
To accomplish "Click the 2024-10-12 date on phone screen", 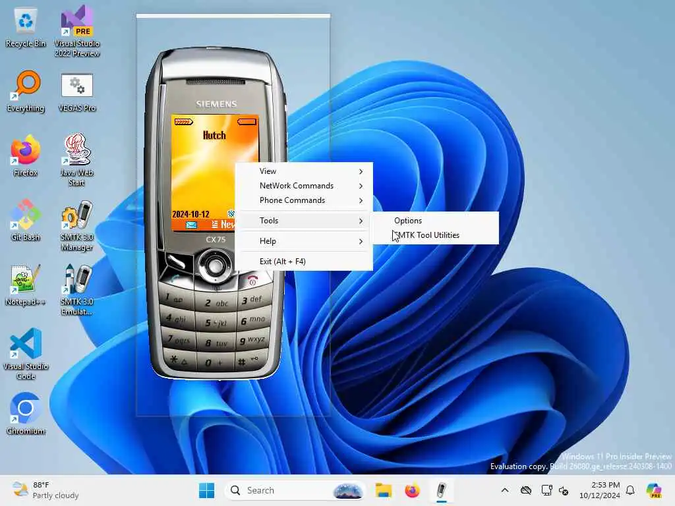I will tap(191, 214).
